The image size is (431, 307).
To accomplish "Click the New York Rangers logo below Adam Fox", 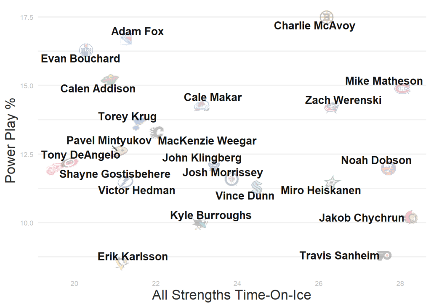I will pyautogui.click(x=126, y=40).
